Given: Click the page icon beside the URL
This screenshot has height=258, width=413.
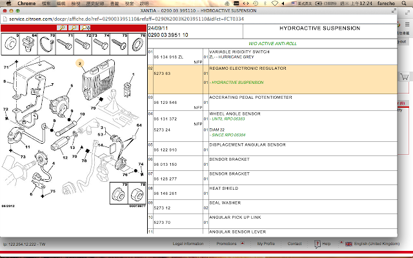Looking at the screenshot, I should click(5, 19).
